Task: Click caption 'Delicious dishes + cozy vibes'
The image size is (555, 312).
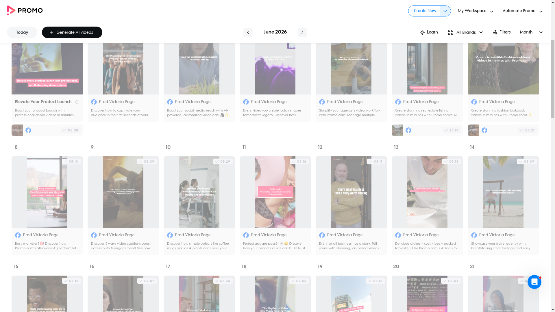Action: coord(427,246)
